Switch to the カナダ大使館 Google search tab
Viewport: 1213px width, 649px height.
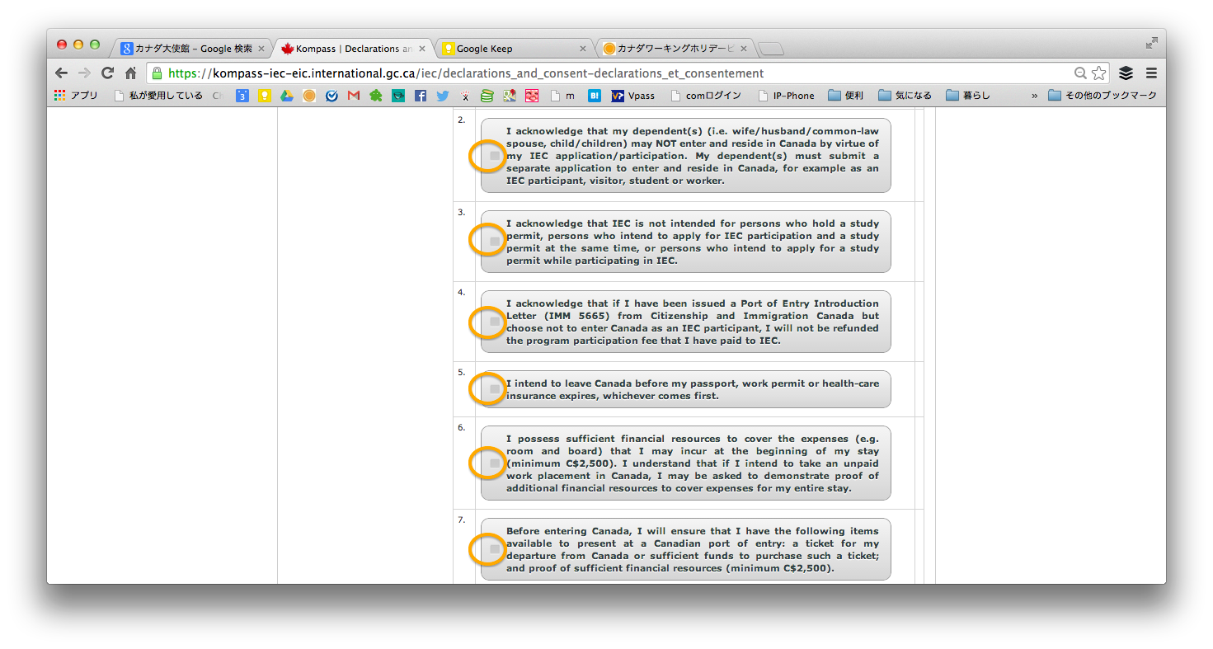point(190,49)
